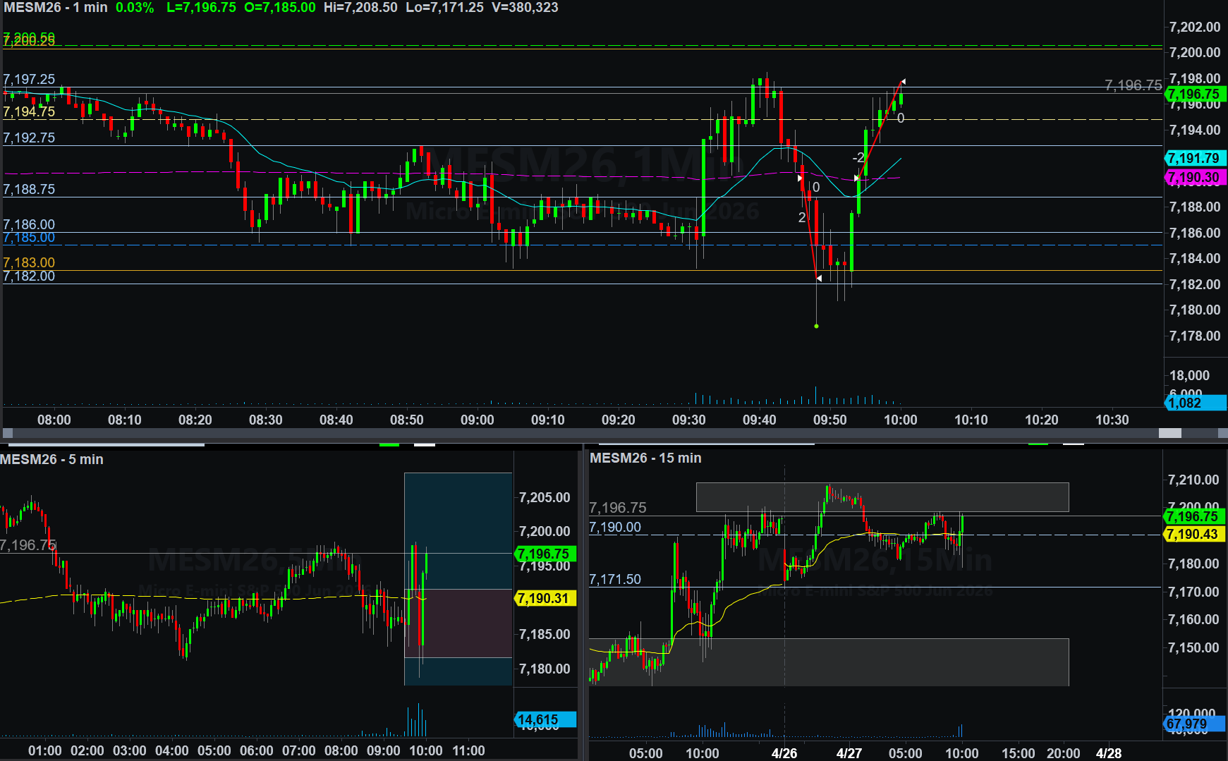
Task: Click the yellow 7,190.43 tag on the 15 min chart
Action: click(1193, 535)
